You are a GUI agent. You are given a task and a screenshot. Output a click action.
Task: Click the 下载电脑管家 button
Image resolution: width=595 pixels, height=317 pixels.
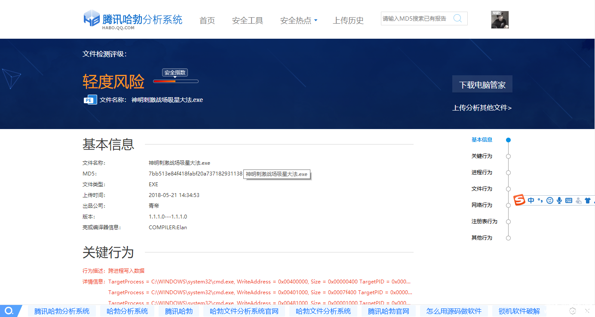[482, 84]
